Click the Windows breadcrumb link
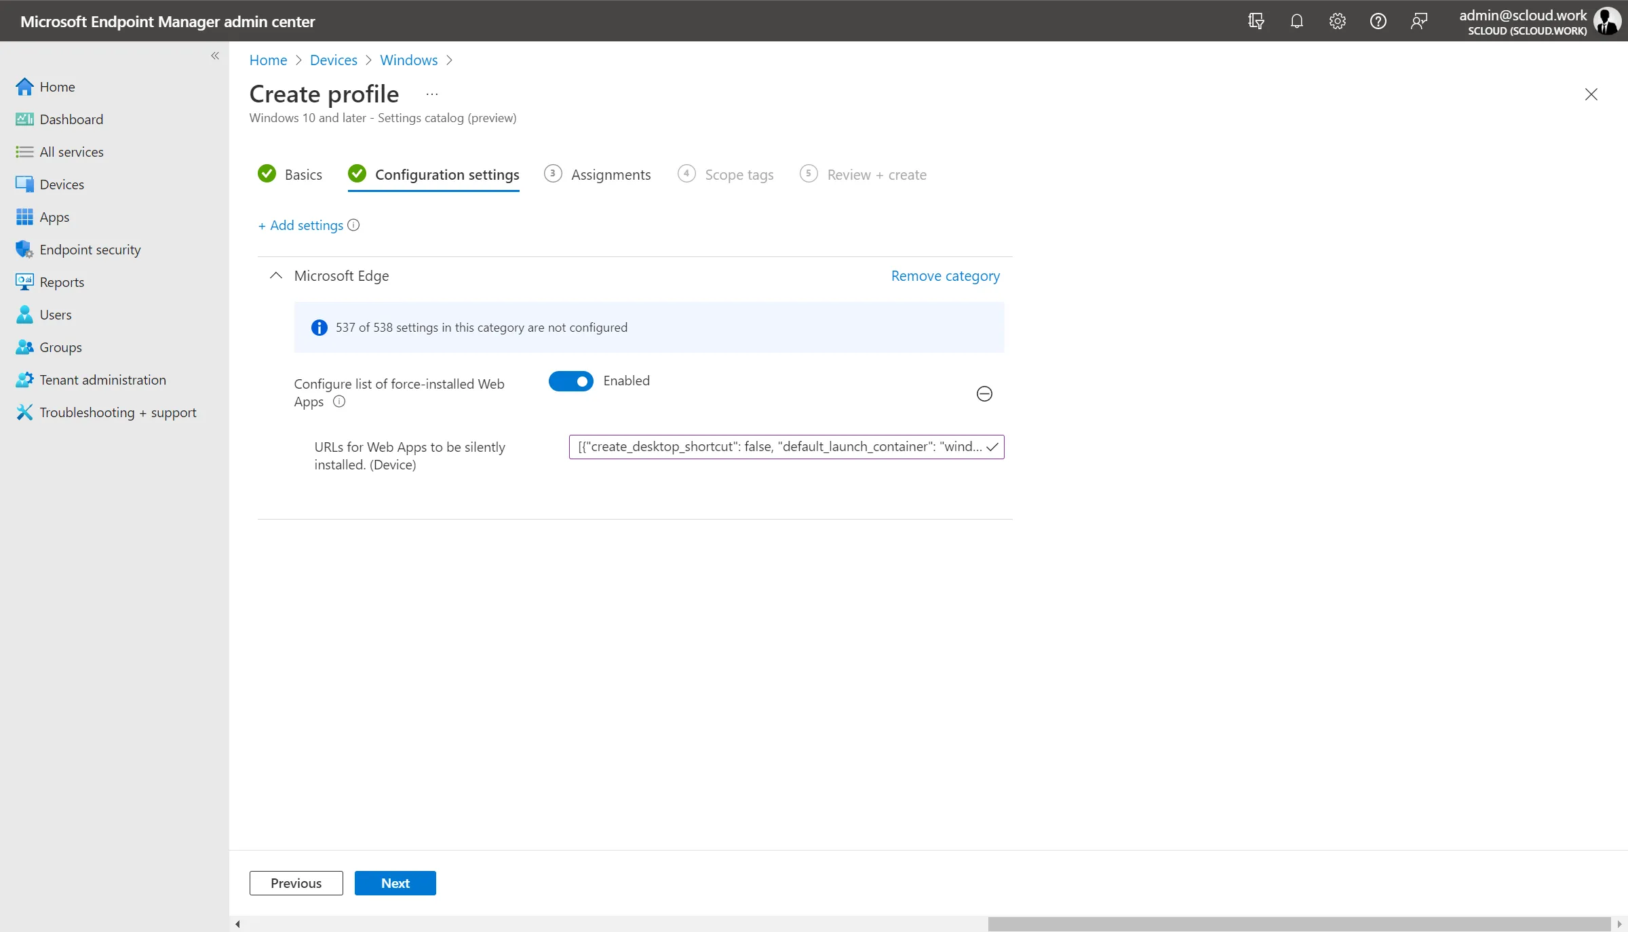The height and width of the screenshot is (932, 1628). [409, 60]
